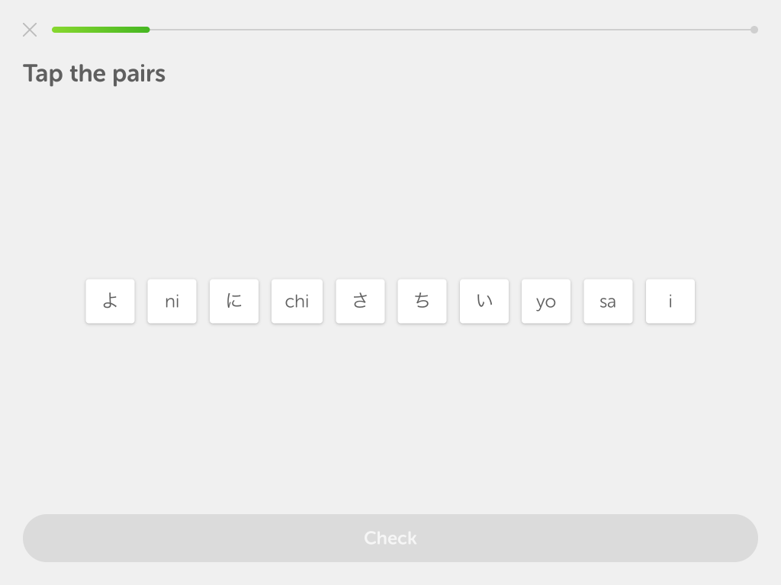Choose the romaji tile matching に
This screenshot has width=781, height=585.
pos(172,301)
